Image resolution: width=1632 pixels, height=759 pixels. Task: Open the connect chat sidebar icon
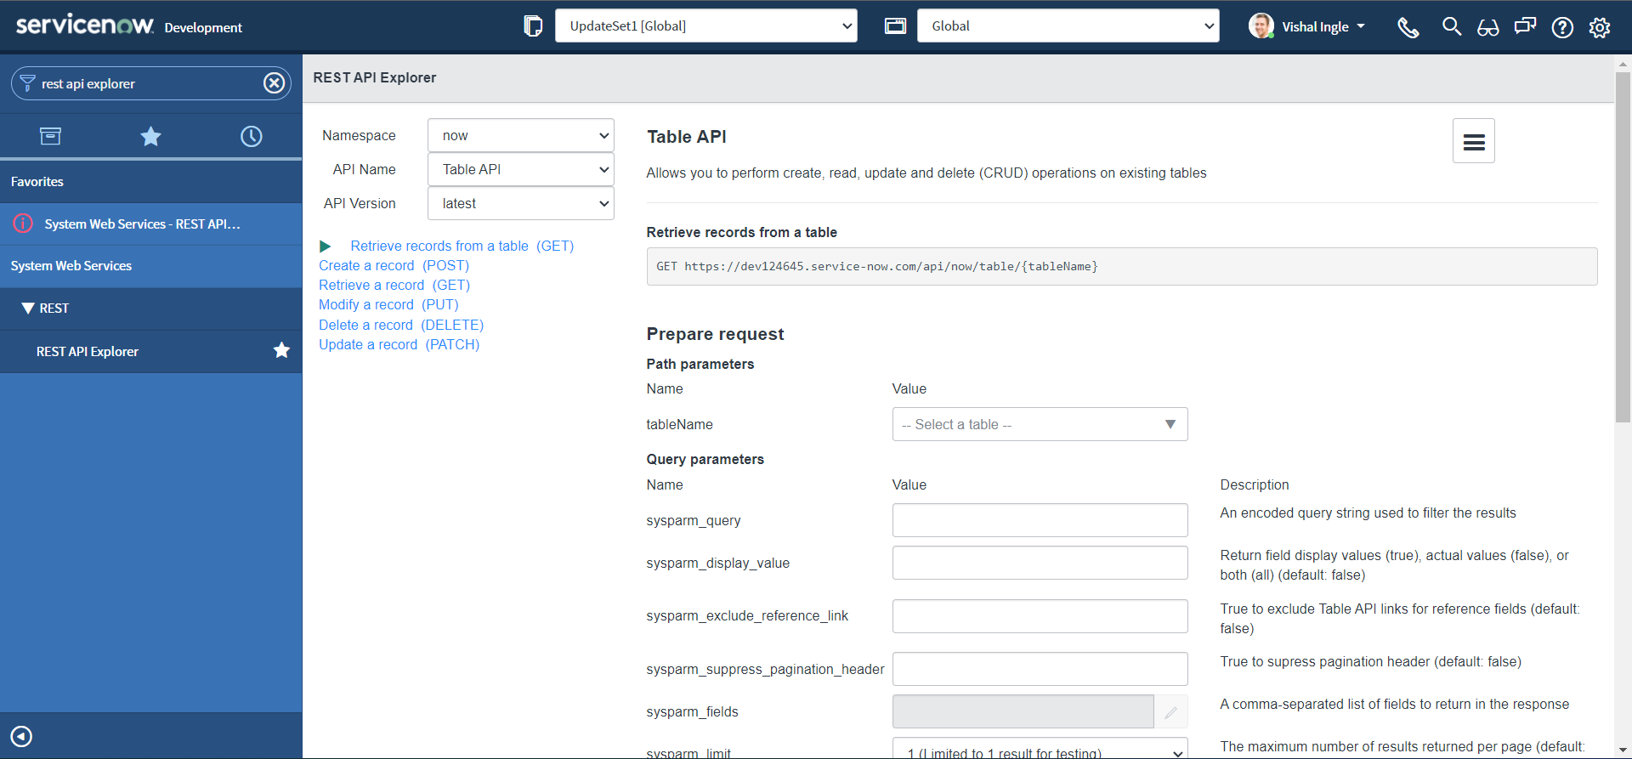(x=1525, y=26)
